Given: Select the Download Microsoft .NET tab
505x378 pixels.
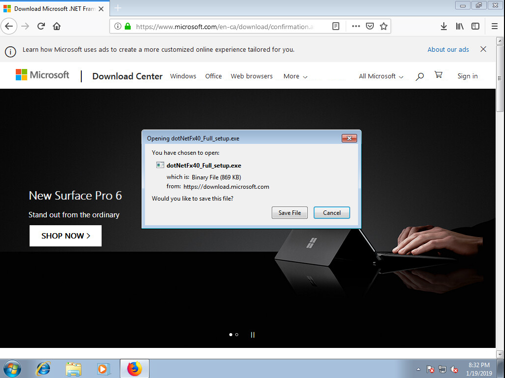Looking at the screenshot, I should pos(55,9).
